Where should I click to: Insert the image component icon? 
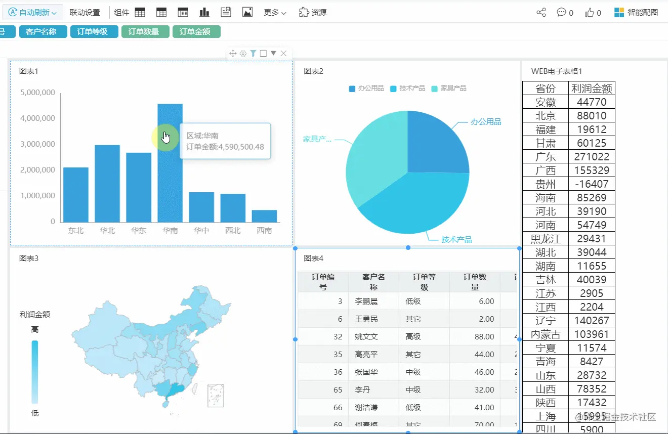(x=247, y=13)
